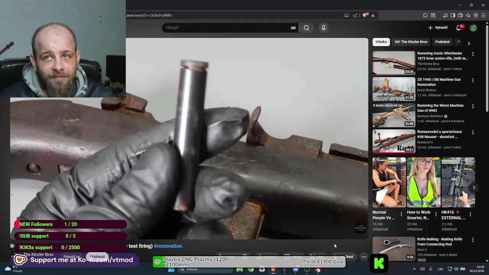Click the install app icon in the address bar
Image resolution: width=489 pixels, height=275 pixels.
tap(347, 15)
